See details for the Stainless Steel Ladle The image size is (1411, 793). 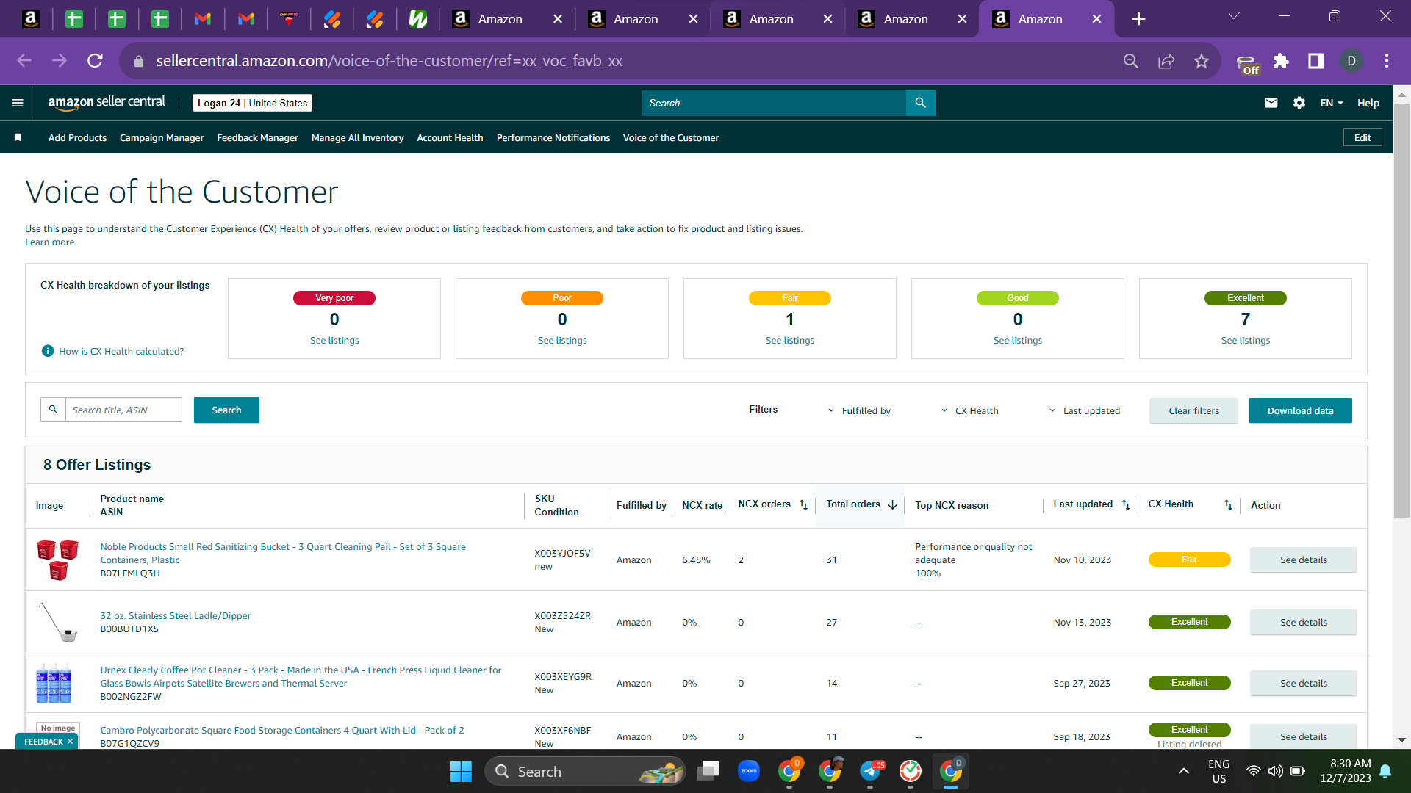coord(1303,622)
